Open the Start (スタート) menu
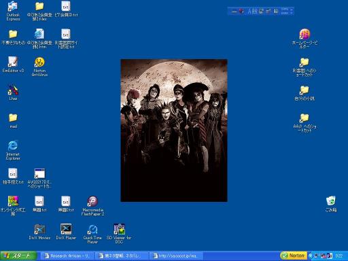The width and height of the screenshot is (348, 261). 18,256
